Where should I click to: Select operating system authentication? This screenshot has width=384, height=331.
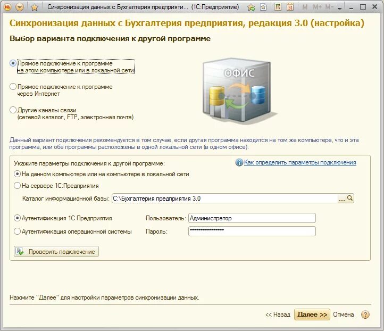pyautogui.click(x=73, y=231)
